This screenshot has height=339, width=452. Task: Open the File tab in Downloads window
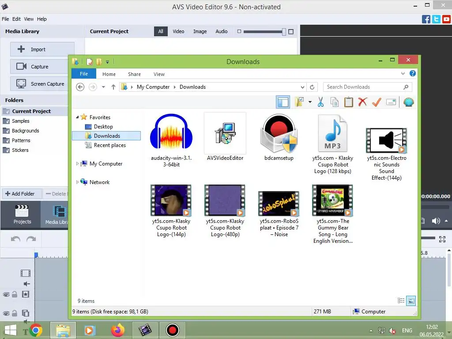[x=84, y=74]
